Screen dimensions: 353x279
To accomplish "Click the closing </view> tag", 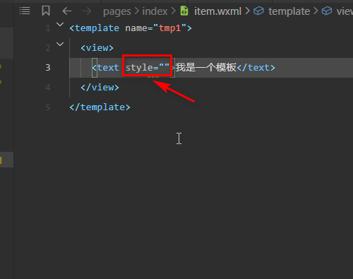I will pyautogui.click(x=100, y=88).
